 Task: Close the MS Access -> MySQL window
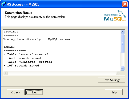[125, 4]
